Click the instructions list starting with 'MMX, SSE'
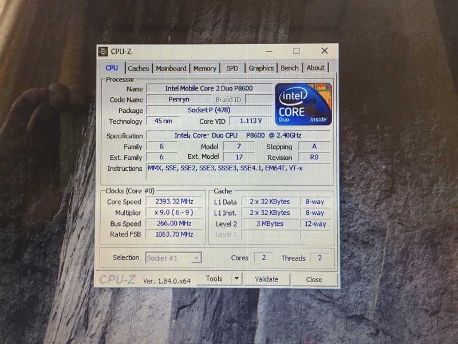Viewport: 458px width, 344px height. click(238, 171)
